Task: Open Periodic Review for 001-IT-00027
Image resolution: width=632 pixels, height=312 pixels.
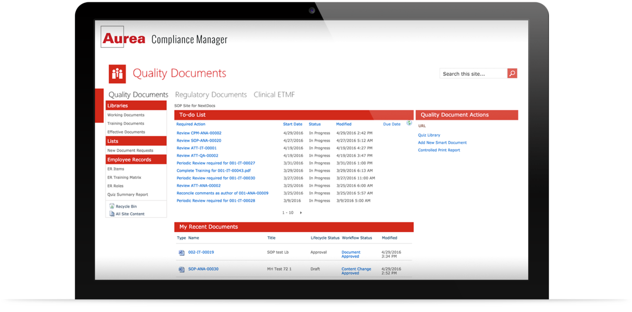Action: point(216,163)
